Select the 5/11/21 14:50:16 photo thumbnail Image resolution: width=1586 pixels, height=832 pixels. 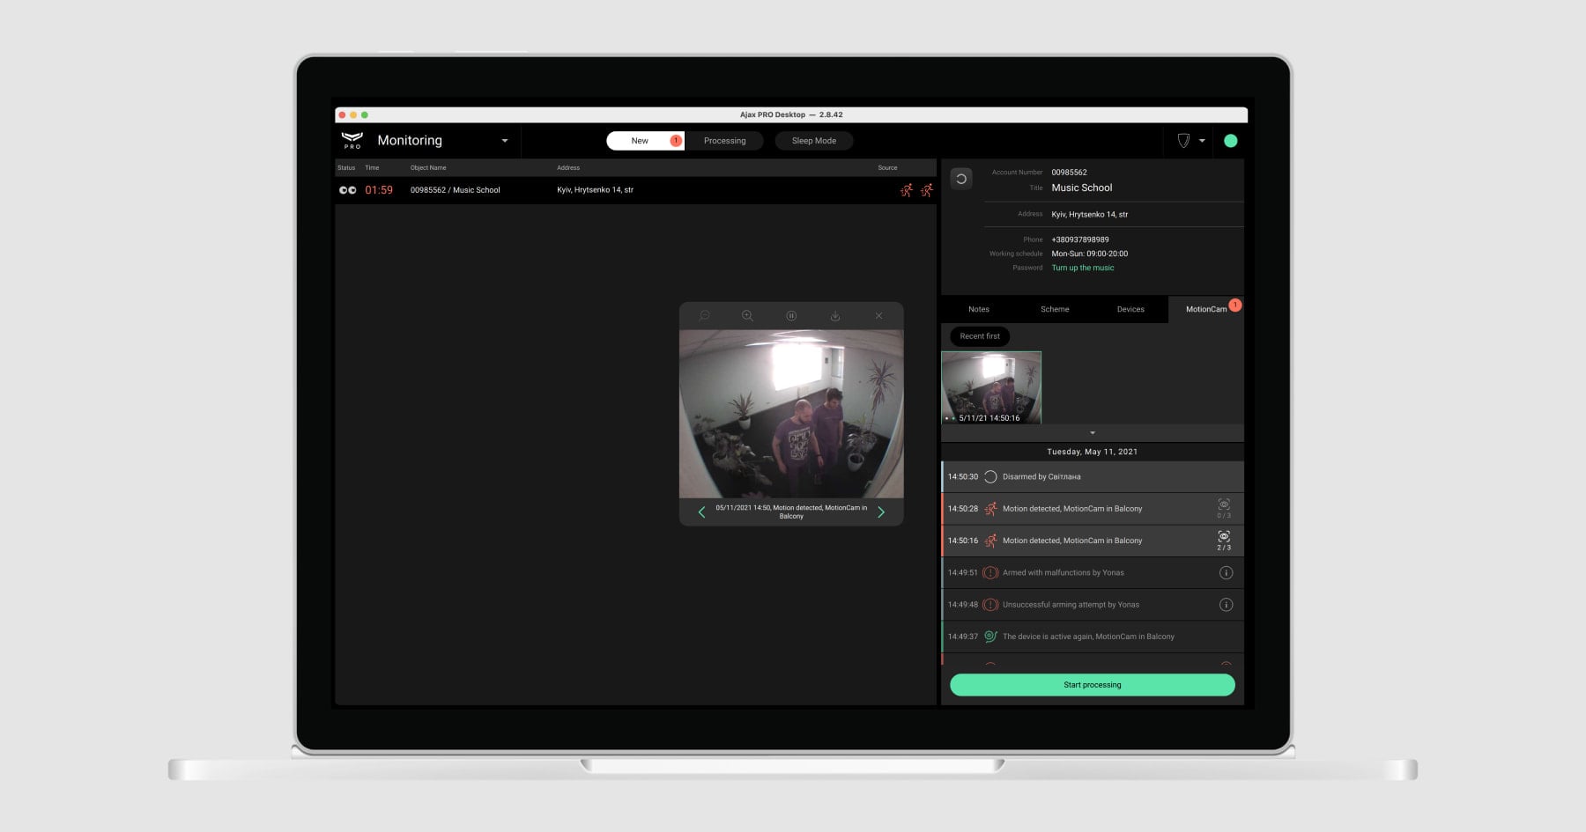tap(991, 387)
